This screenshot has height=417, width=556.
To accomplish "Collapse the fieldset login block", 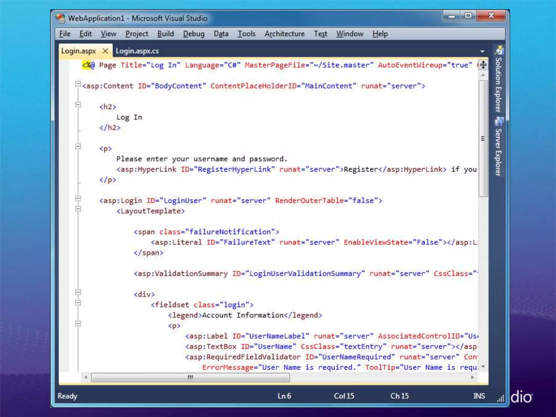I will tap(78, 303).
